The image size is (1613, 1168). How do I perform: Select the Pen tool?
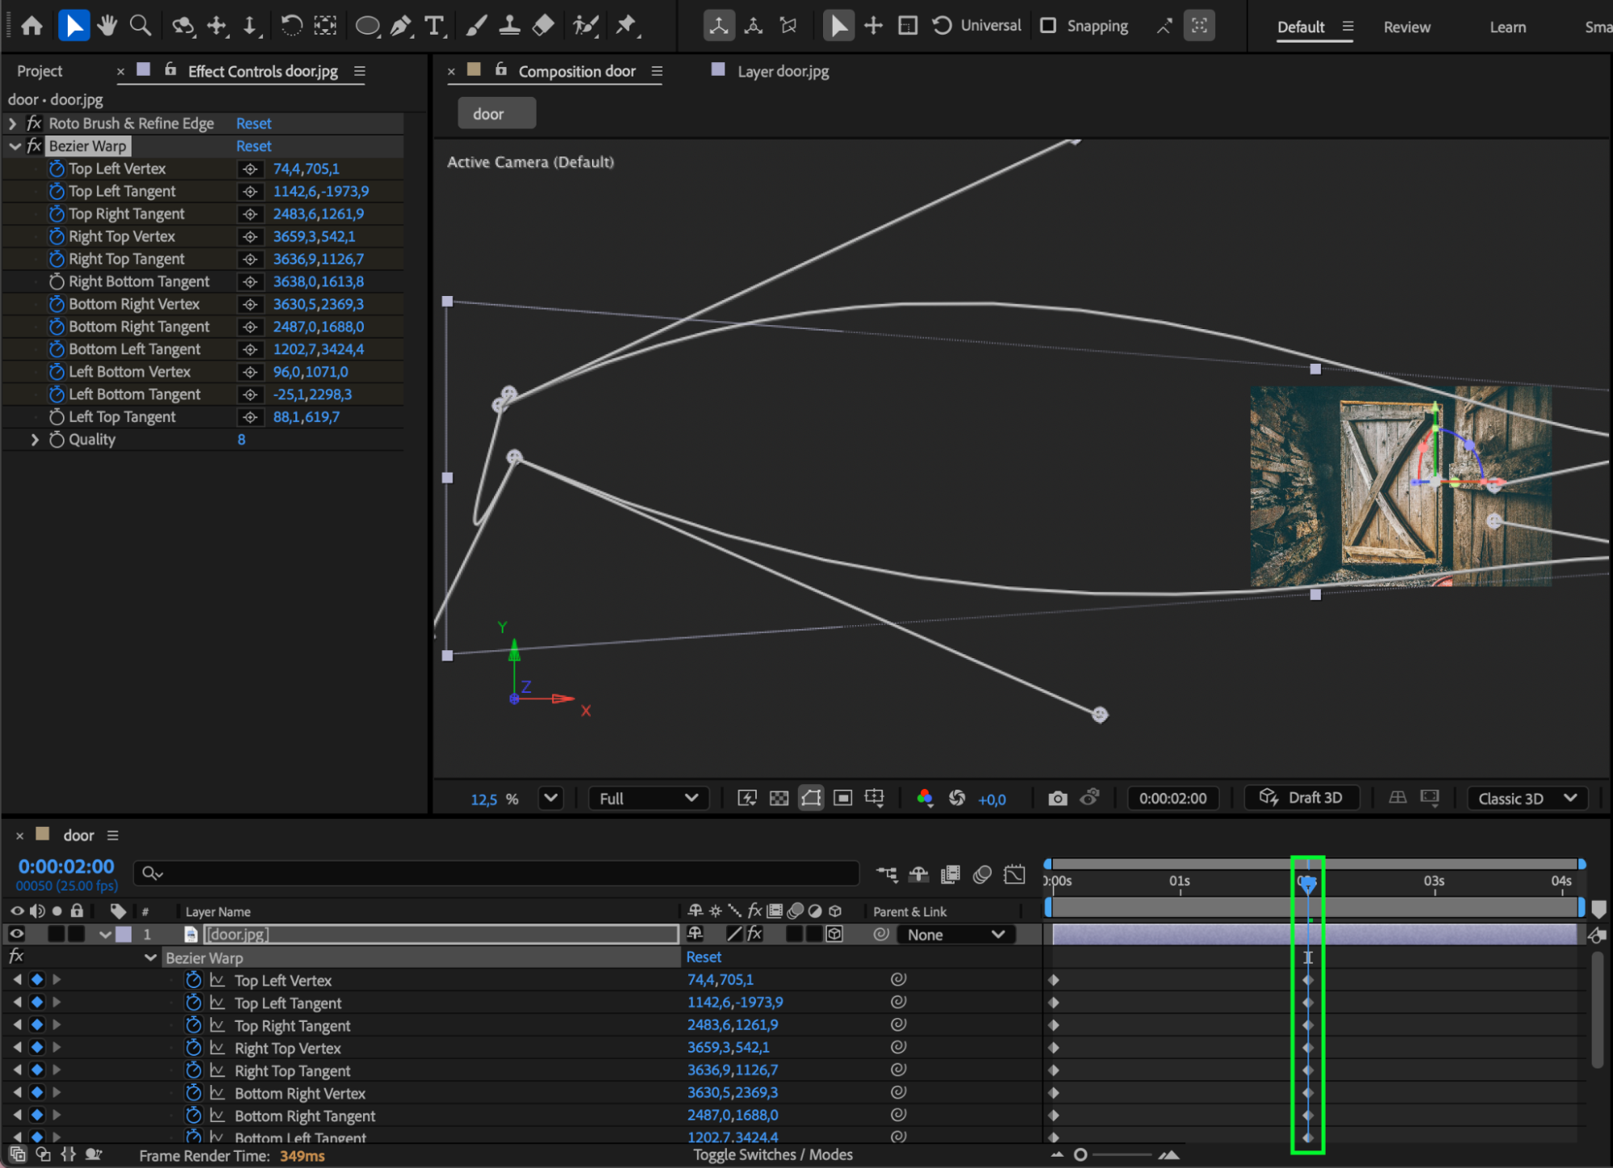pos(400,26)
